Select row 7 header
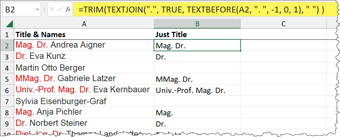This screenshot has height=137, width=340. click(7, 101)
